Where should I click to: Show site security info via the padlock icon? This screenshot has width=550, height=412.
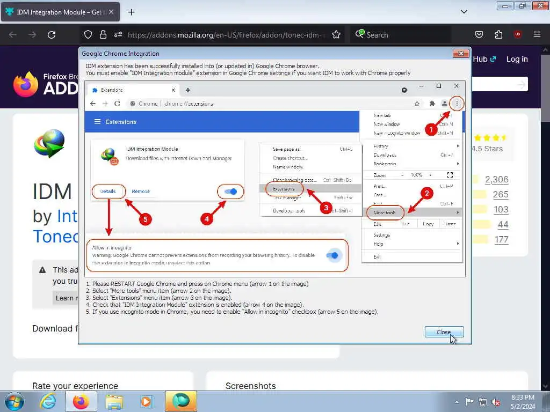[103, 34]
